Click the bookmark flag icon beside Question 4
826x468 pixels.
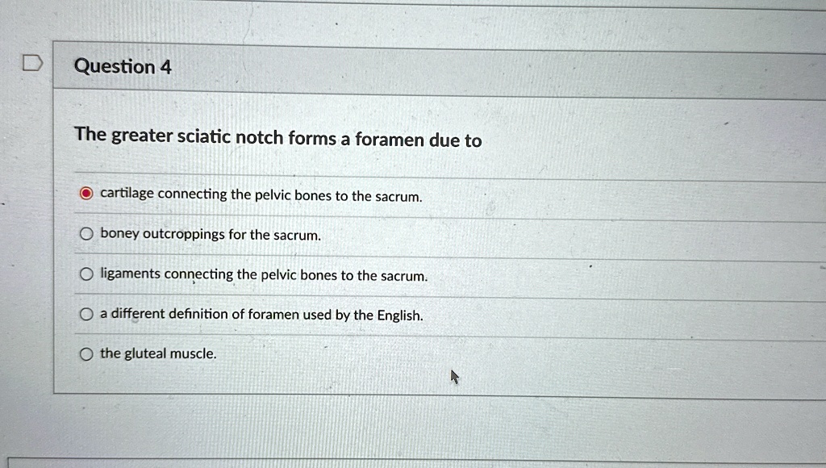31,61
